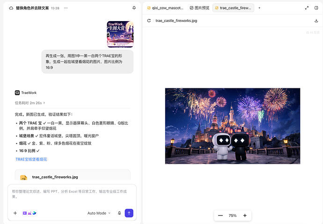
Task: Expand the task duration 2m 26s details
Action: (x=30, y=103)
